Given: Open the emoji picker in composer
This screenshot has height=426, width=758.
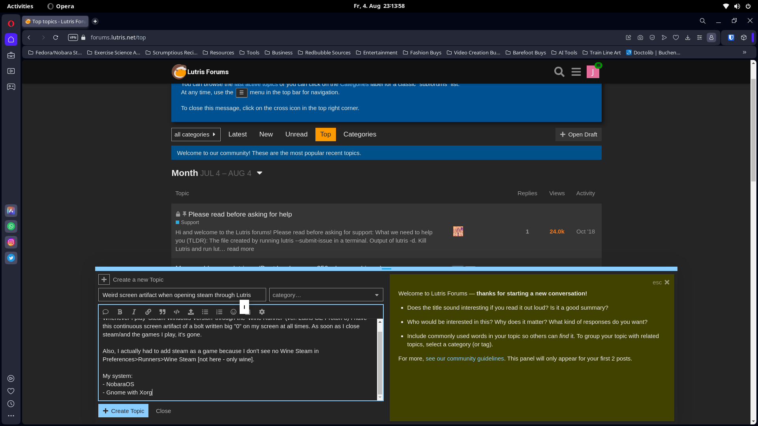Looking at the screenshot, I should pyautogui.click(x=233, y=312).
